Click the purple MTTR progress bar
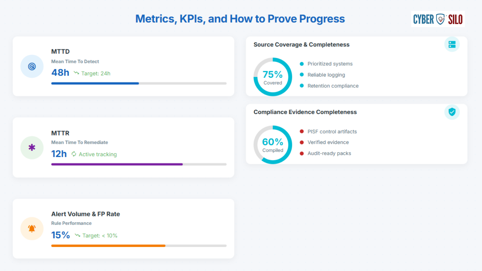The image size is (482, 271). point(139,164)
